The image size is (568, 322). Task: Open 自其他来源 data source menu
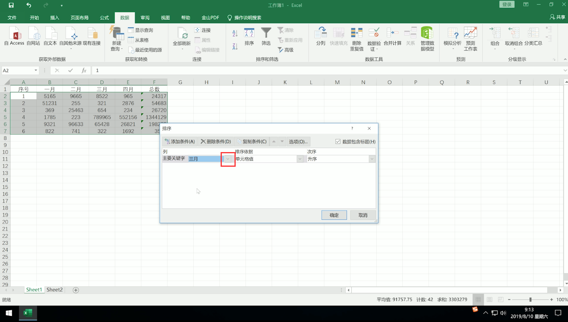click(71, 38)
